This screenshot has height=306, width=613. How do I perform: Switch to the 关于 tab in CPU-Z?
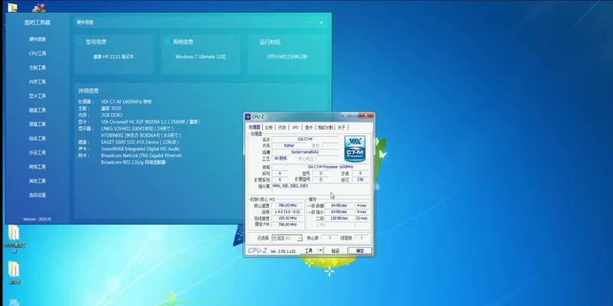(x=341, y=127)
